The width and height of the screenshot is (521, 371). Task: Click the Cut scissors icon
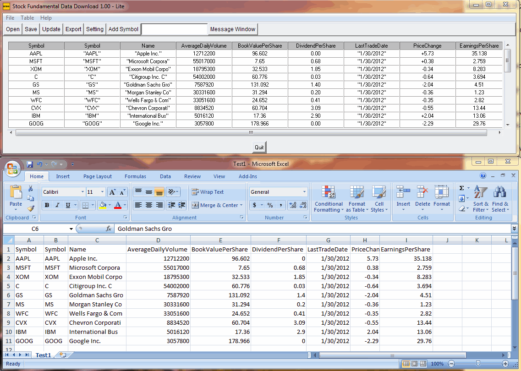click(x=31, y=188)
